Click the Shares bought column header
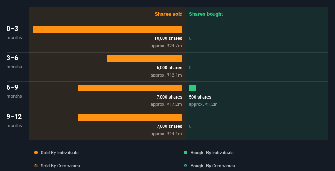The width and height of the screenshot is (335, 171). tap(206, 14)
